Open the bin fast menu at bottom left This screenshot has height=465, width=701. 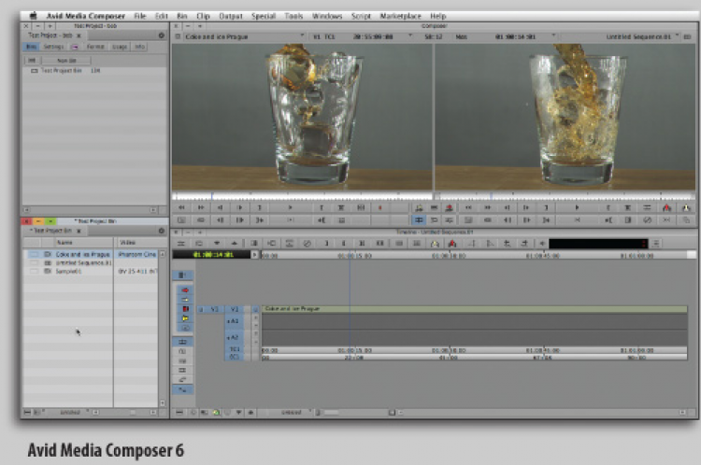27,413
